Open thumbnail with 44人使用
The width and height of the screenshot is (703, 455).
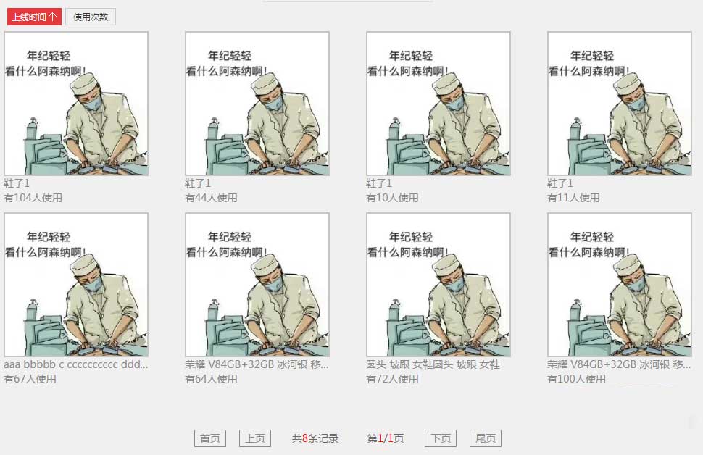[257, 104]
